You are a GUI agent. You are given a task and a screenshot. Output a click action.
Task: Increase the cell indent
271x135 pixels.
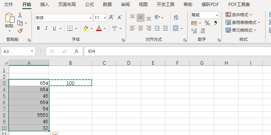(165, 28)
